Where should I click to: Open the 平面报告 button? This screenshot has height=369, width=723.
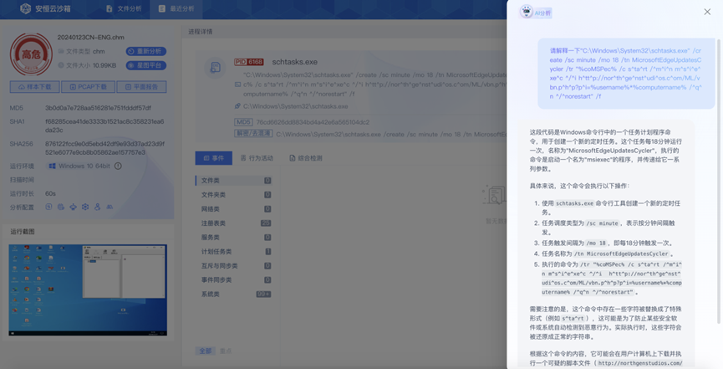(140, 87)
